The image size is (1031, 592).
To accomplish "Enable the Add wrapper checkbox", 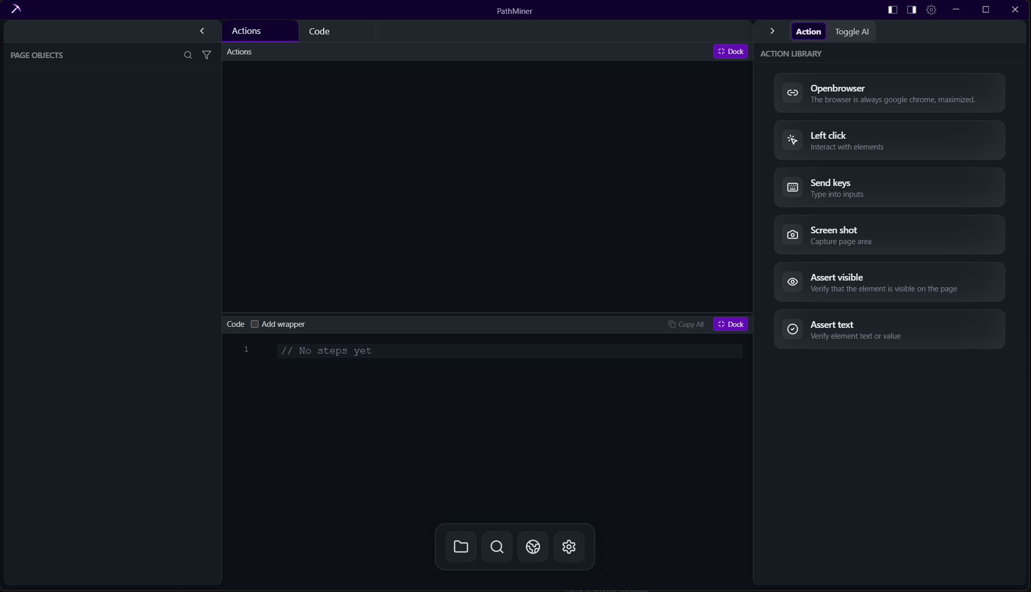I will pos(254,324).
